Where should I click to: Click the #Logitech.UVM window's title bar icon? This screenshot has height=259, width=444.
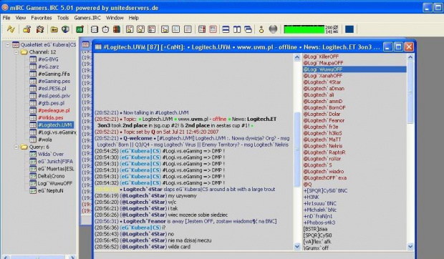(98, 47)
